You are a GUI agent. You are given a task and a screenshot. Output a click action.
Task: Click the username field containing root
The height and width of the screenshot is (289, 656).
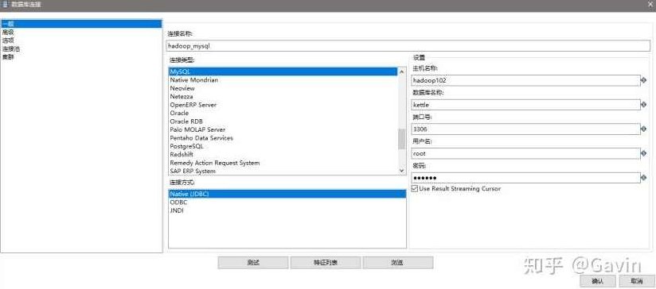[525, 153]
